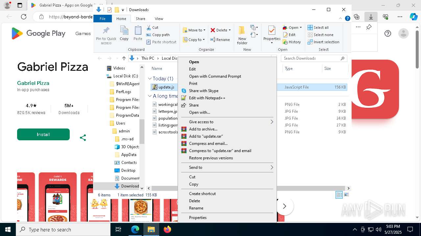Click the Explorer help icon

348,19
